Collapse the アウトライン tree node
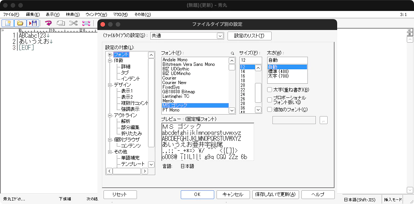414x204 pixels. click(110, 115)
